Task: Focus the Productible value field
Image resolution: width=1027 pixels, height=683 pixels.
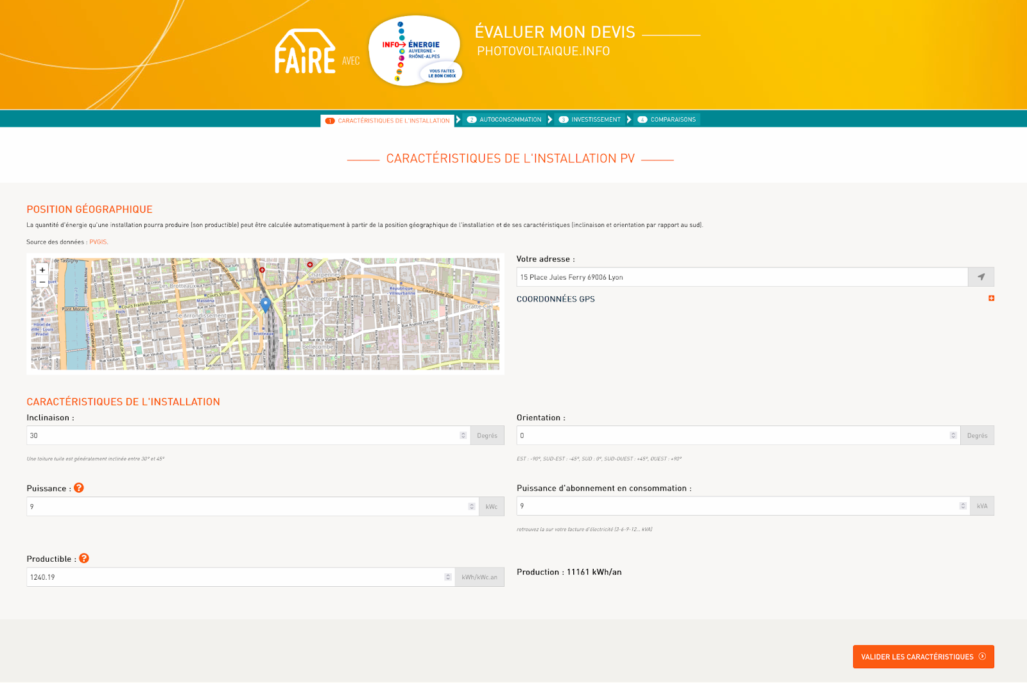Action: [234, 577]
